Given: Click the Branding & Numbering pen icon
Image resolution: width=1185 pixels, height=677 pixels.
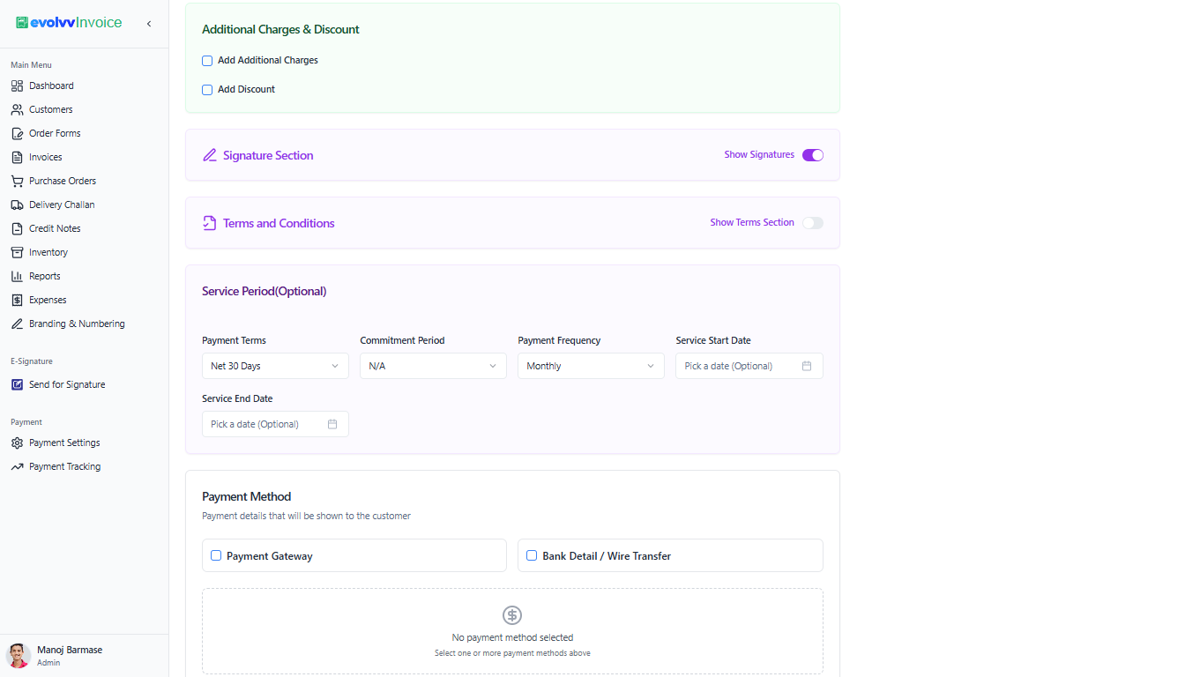Looking at the screenshot, I should coord(17,324).
